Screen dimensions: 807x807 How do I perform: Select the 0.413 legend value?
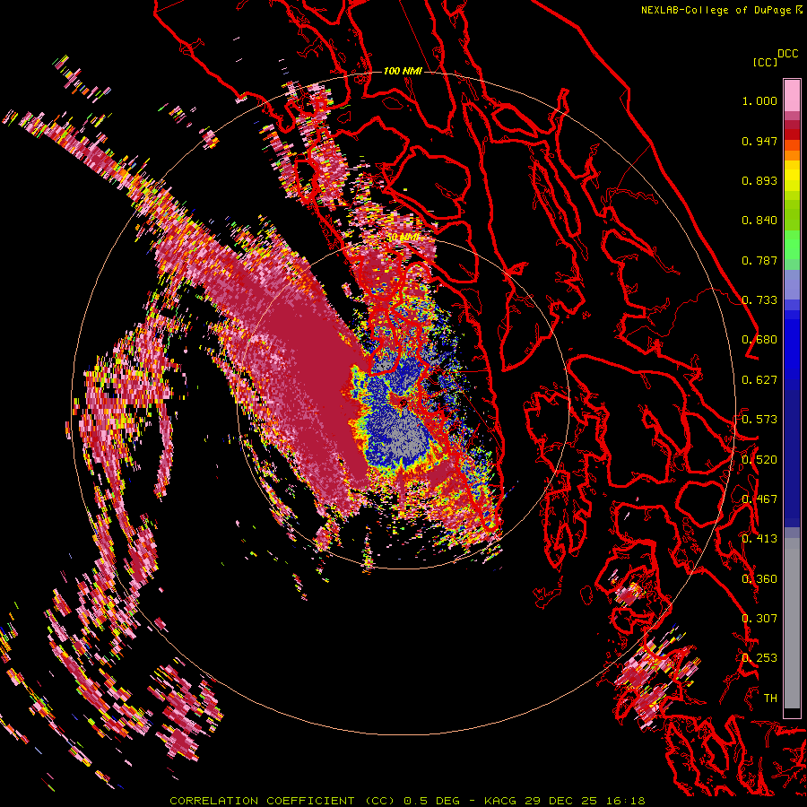click(759, 539)
